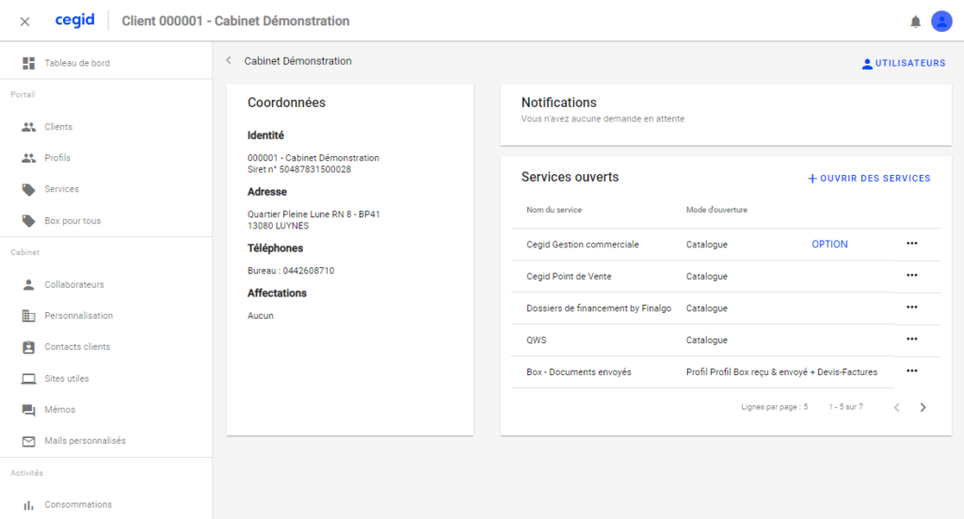The width and height of the screenshot is (964, 519).
Task: Click the Profils people icon
Action: click(x=28, y=158)
